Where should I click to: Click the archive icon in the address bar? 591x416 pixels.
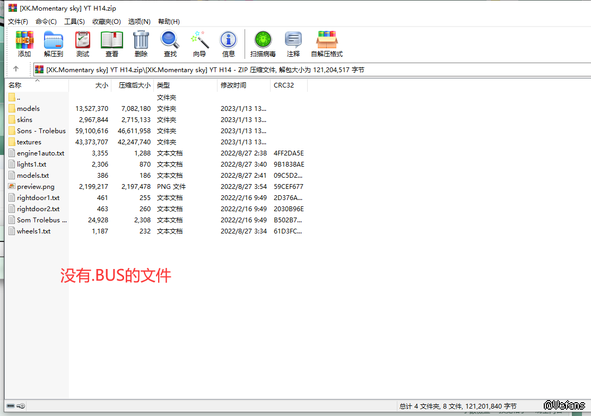39,70
